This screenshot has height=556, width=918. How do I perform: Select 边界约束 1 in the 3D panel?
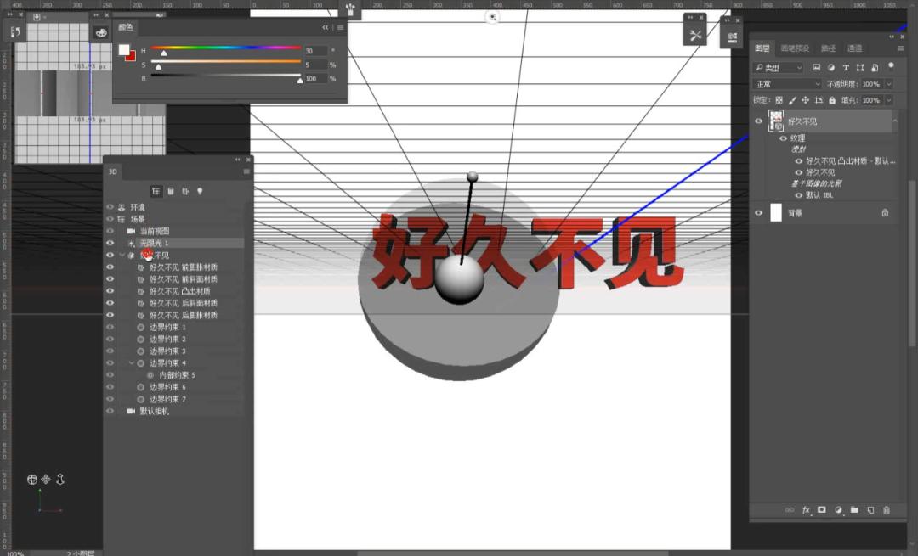[x=167, y=328]
